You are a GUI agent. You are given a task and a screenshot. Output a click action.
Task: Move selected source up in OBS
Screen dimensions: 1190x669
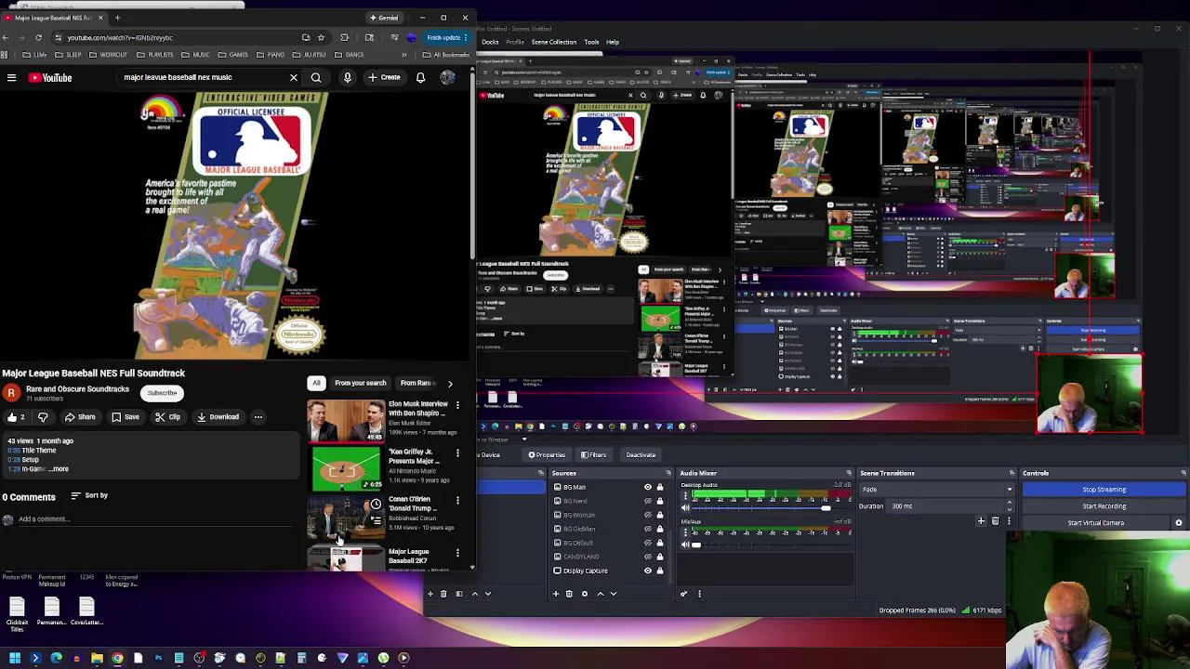click(601, 594)
